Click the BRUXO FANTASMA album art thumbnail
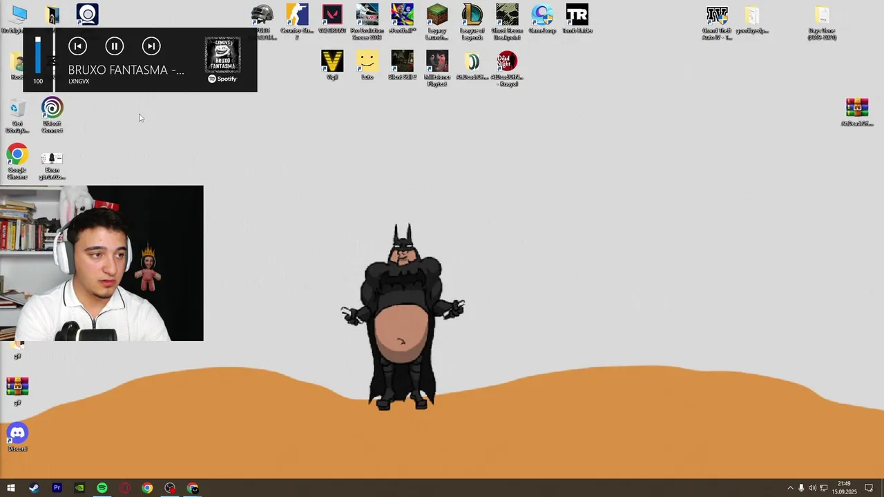 click(x=222, y=55)
